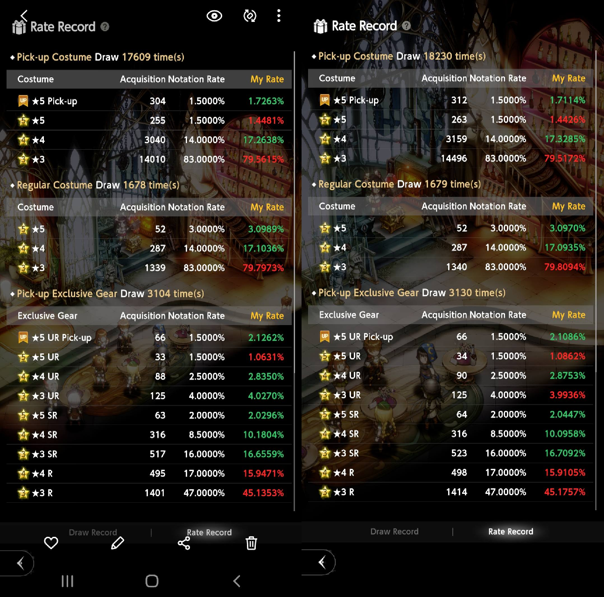
Task: Click the "Pick-up Exclusive Gear Draw 3104 time(s)" heading
Action: click(110, 293)
